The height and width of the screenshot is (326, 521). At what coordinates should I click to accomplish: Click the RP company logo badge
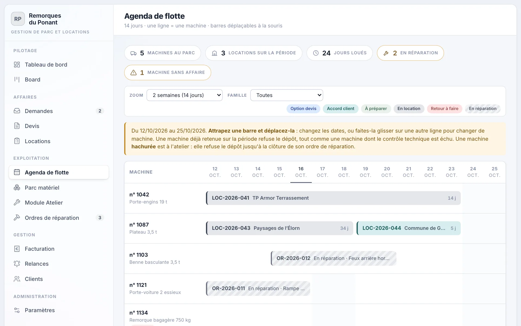tap(18, 19)
